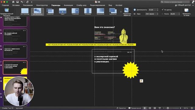The image size is (195, 110).
Task: Click the transition star icon beside slide 6
Action: [x=1, y=49]
